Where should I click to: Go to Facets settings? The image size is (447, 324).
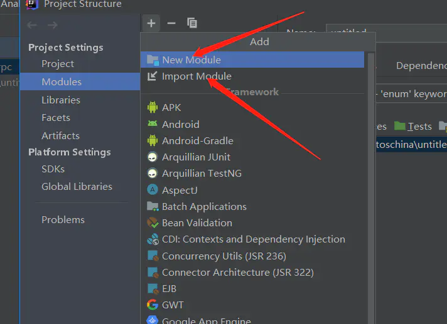click(56, 117)
